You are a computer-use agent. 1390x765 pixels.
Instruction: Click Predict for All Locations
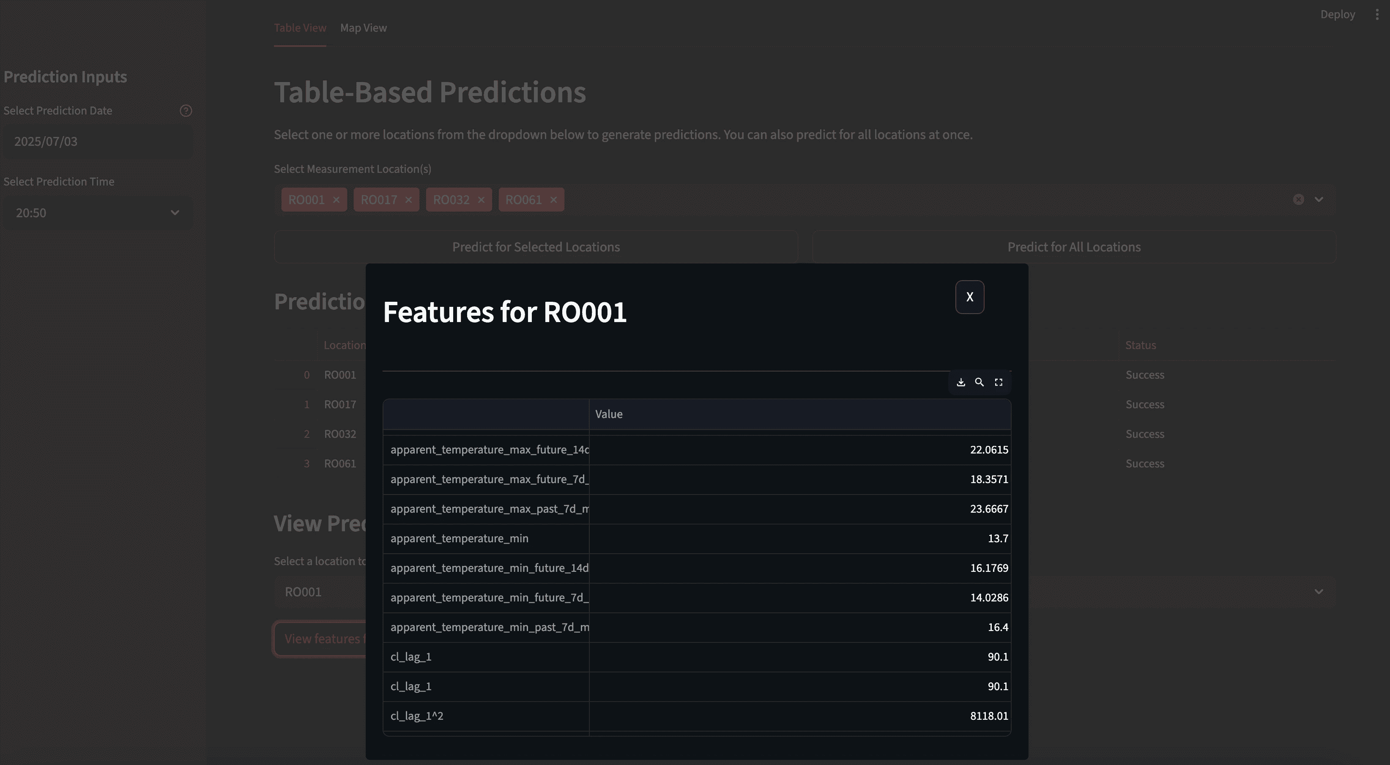1074,246
